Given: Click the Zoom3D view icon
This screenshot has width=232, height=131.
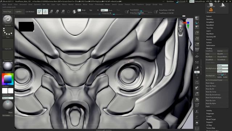Looking at the screenshot, I should 197,94.
